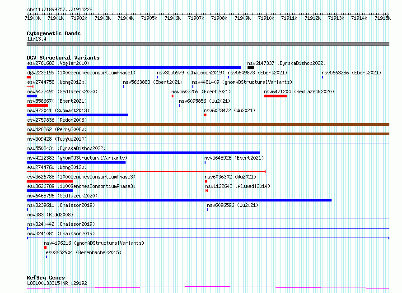402x293 pixels.
Task: Click nsv6472495 (Sedlazeck2020) label
Action: tap(62, 92)
